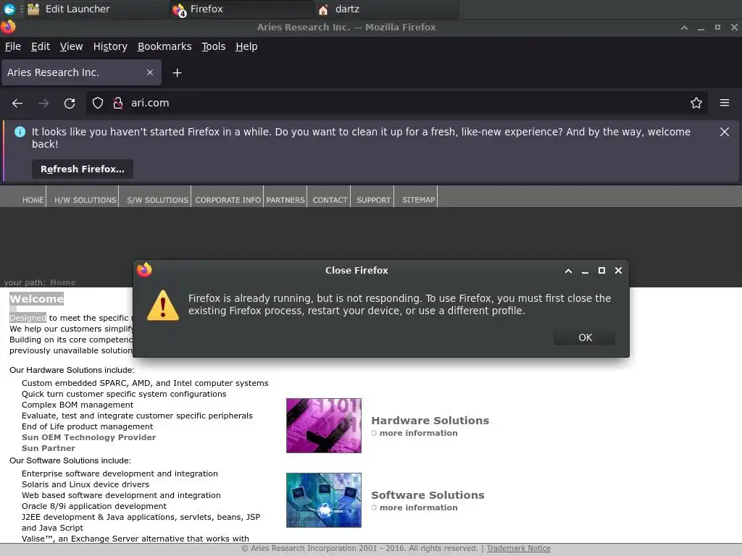
Task: Click the forward navigation arrow
Action: coord(43,103)
